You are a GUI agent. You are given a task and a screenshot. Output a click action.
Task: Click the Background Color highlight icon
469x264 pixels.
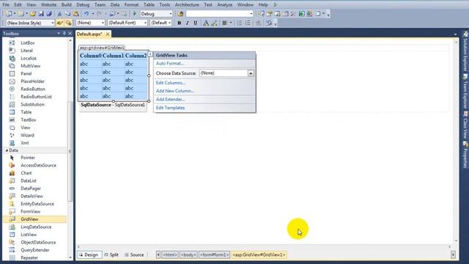tap(214, 23)
